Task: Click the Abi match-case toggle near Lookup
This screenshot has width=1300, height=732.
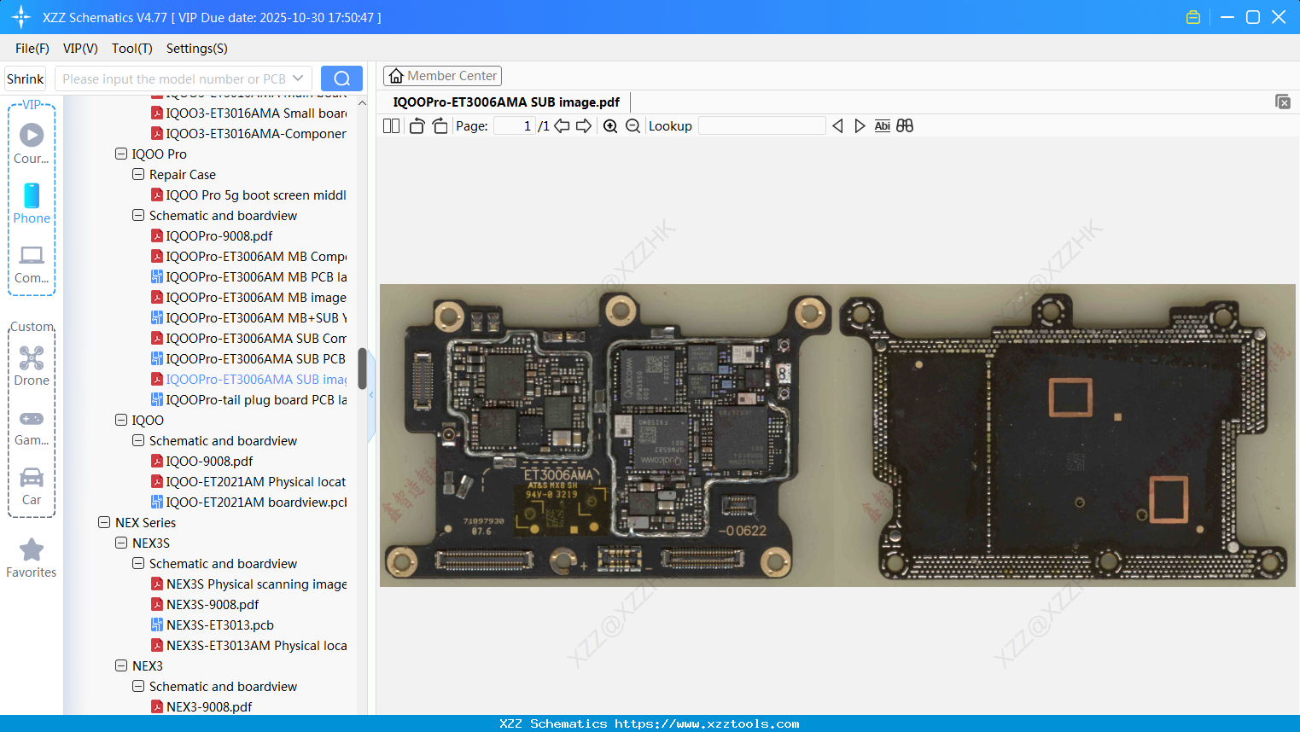Action: click(882, 125)
